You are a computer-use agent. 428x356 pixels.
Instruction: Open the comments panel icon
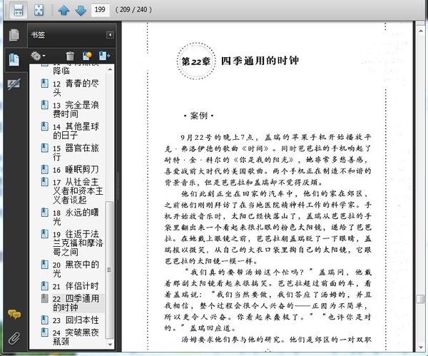tap(14, 314)
